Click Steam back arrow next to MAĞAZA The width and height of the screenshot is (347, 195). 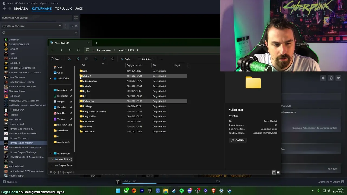4,9
